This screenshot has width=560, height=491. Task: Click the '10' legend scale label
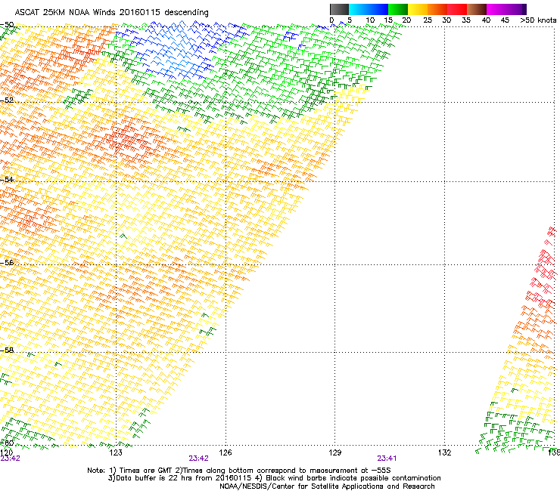point(370,20)
